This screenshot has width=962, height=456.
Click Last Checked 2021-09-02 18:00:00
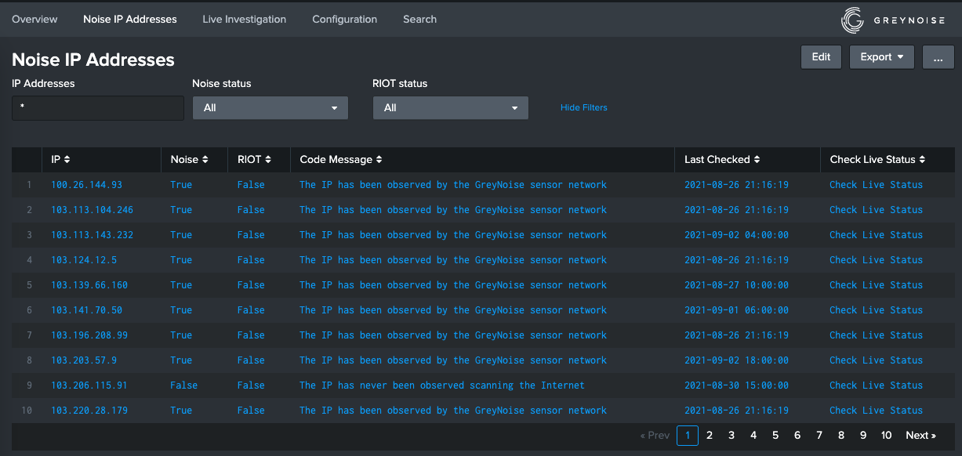coord(736,360)
